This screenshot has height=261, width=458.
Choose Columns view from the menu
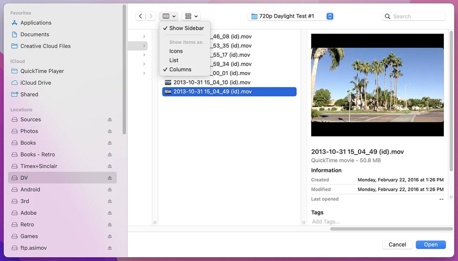(185, 69)
